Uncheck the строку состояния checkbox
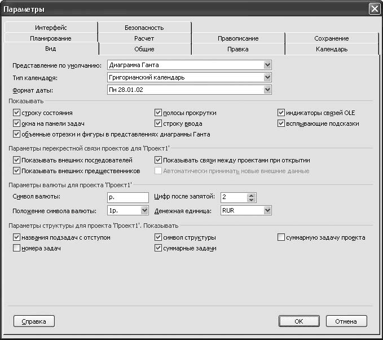 [x=16, y=113]
